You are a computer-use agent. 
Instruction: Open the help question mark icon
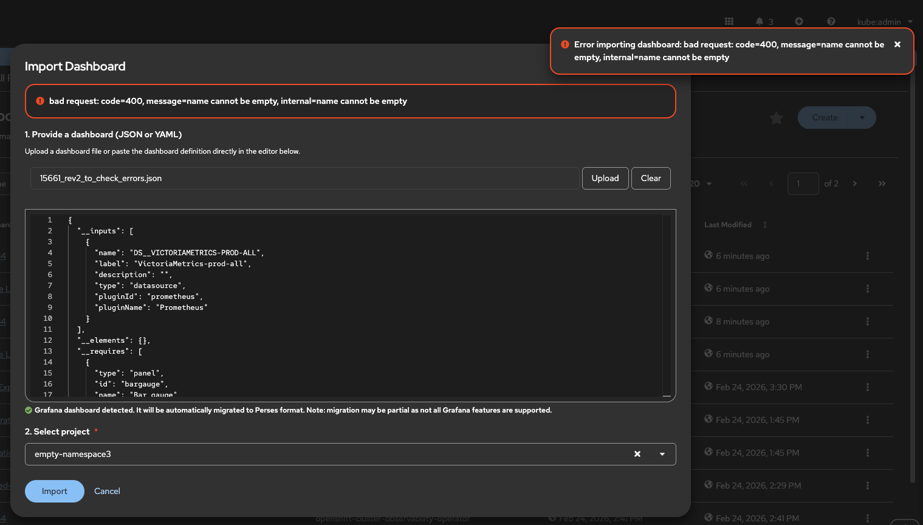831,21
